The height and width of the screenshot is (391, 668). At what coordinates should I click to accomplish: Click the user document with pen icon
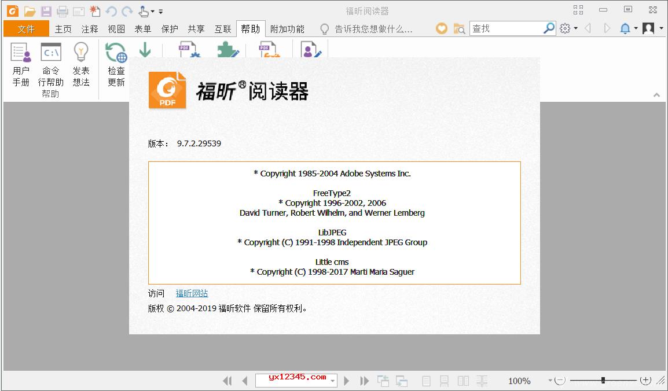311,49
